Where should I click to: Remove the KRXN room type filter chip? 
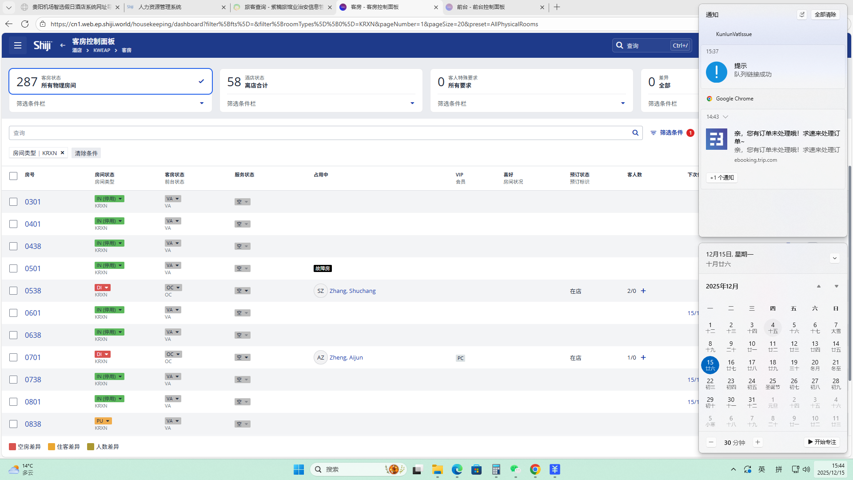[63, 153]
